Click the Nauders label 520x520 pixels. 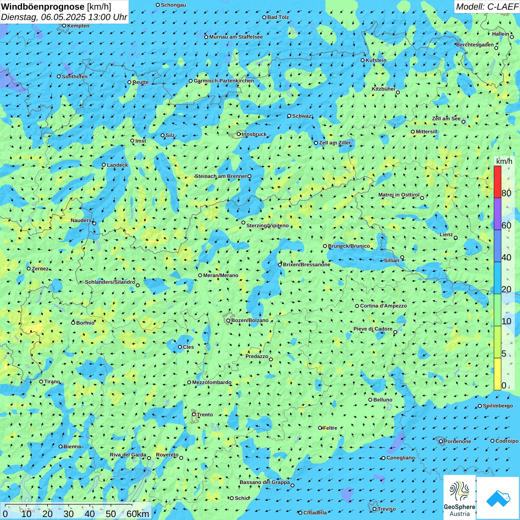(x=81, y=220)
